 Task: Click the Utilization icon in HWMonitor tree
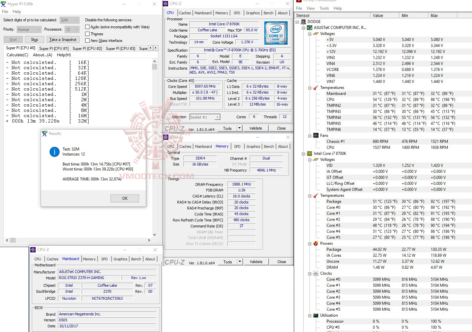click(316, 315)
